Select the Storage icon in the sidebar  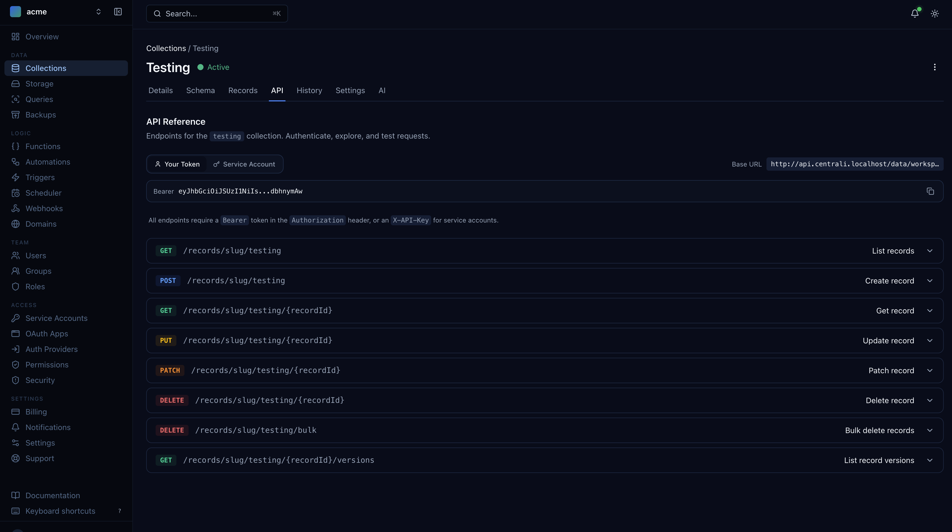tap(16, 84)
